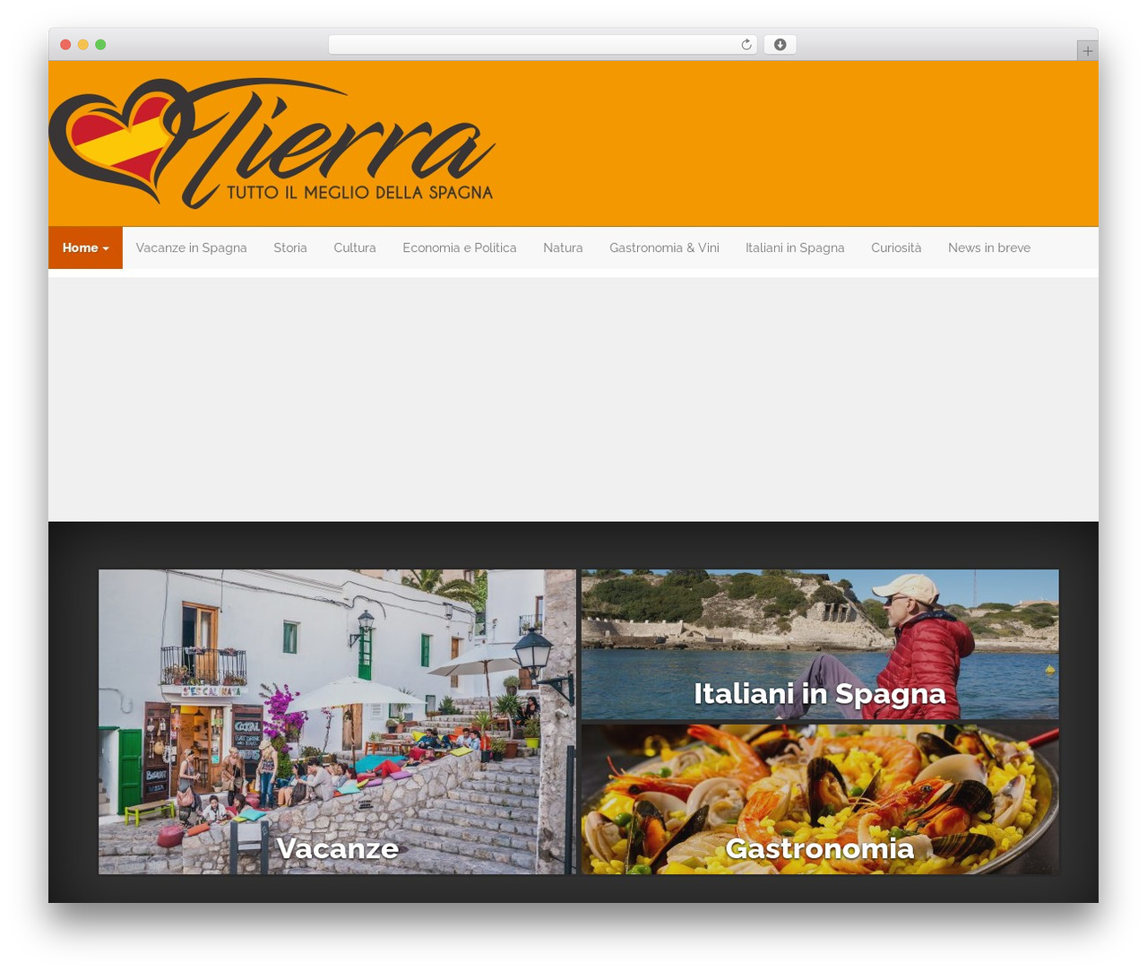Open the browser downloads button
Screen dimensions: 1147x972
click(780, 45)
